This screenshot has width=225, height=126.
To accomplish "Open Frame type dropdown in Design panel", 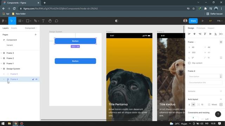I will pos(192,42).
